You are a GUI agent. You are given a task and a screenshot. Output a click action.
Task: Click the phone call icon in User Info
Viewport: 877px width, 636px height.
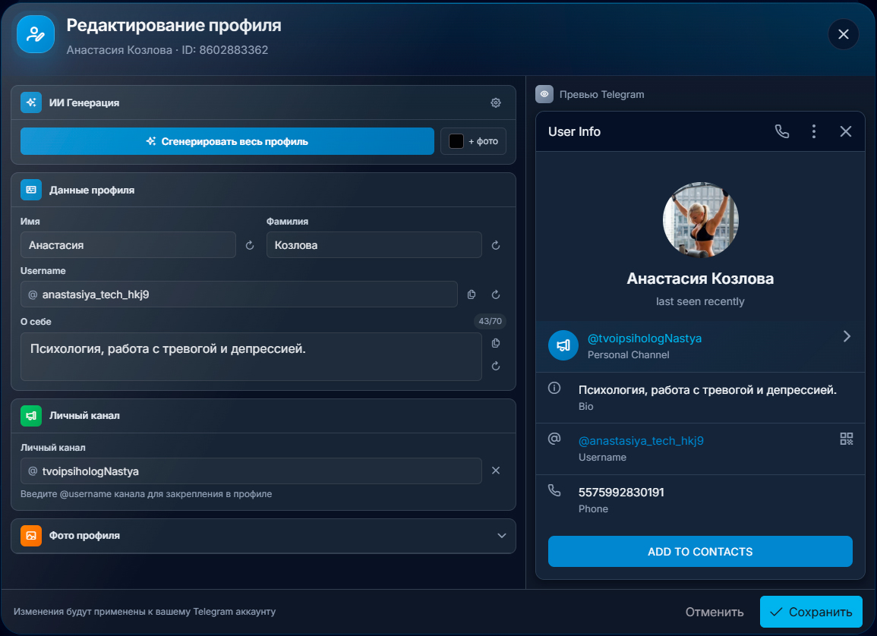[x=782, y=131]
